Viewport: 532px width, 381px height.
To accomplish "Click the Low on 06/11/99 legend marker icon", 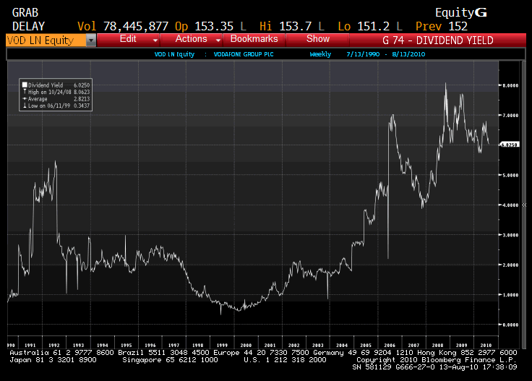I will click(25, 106).
